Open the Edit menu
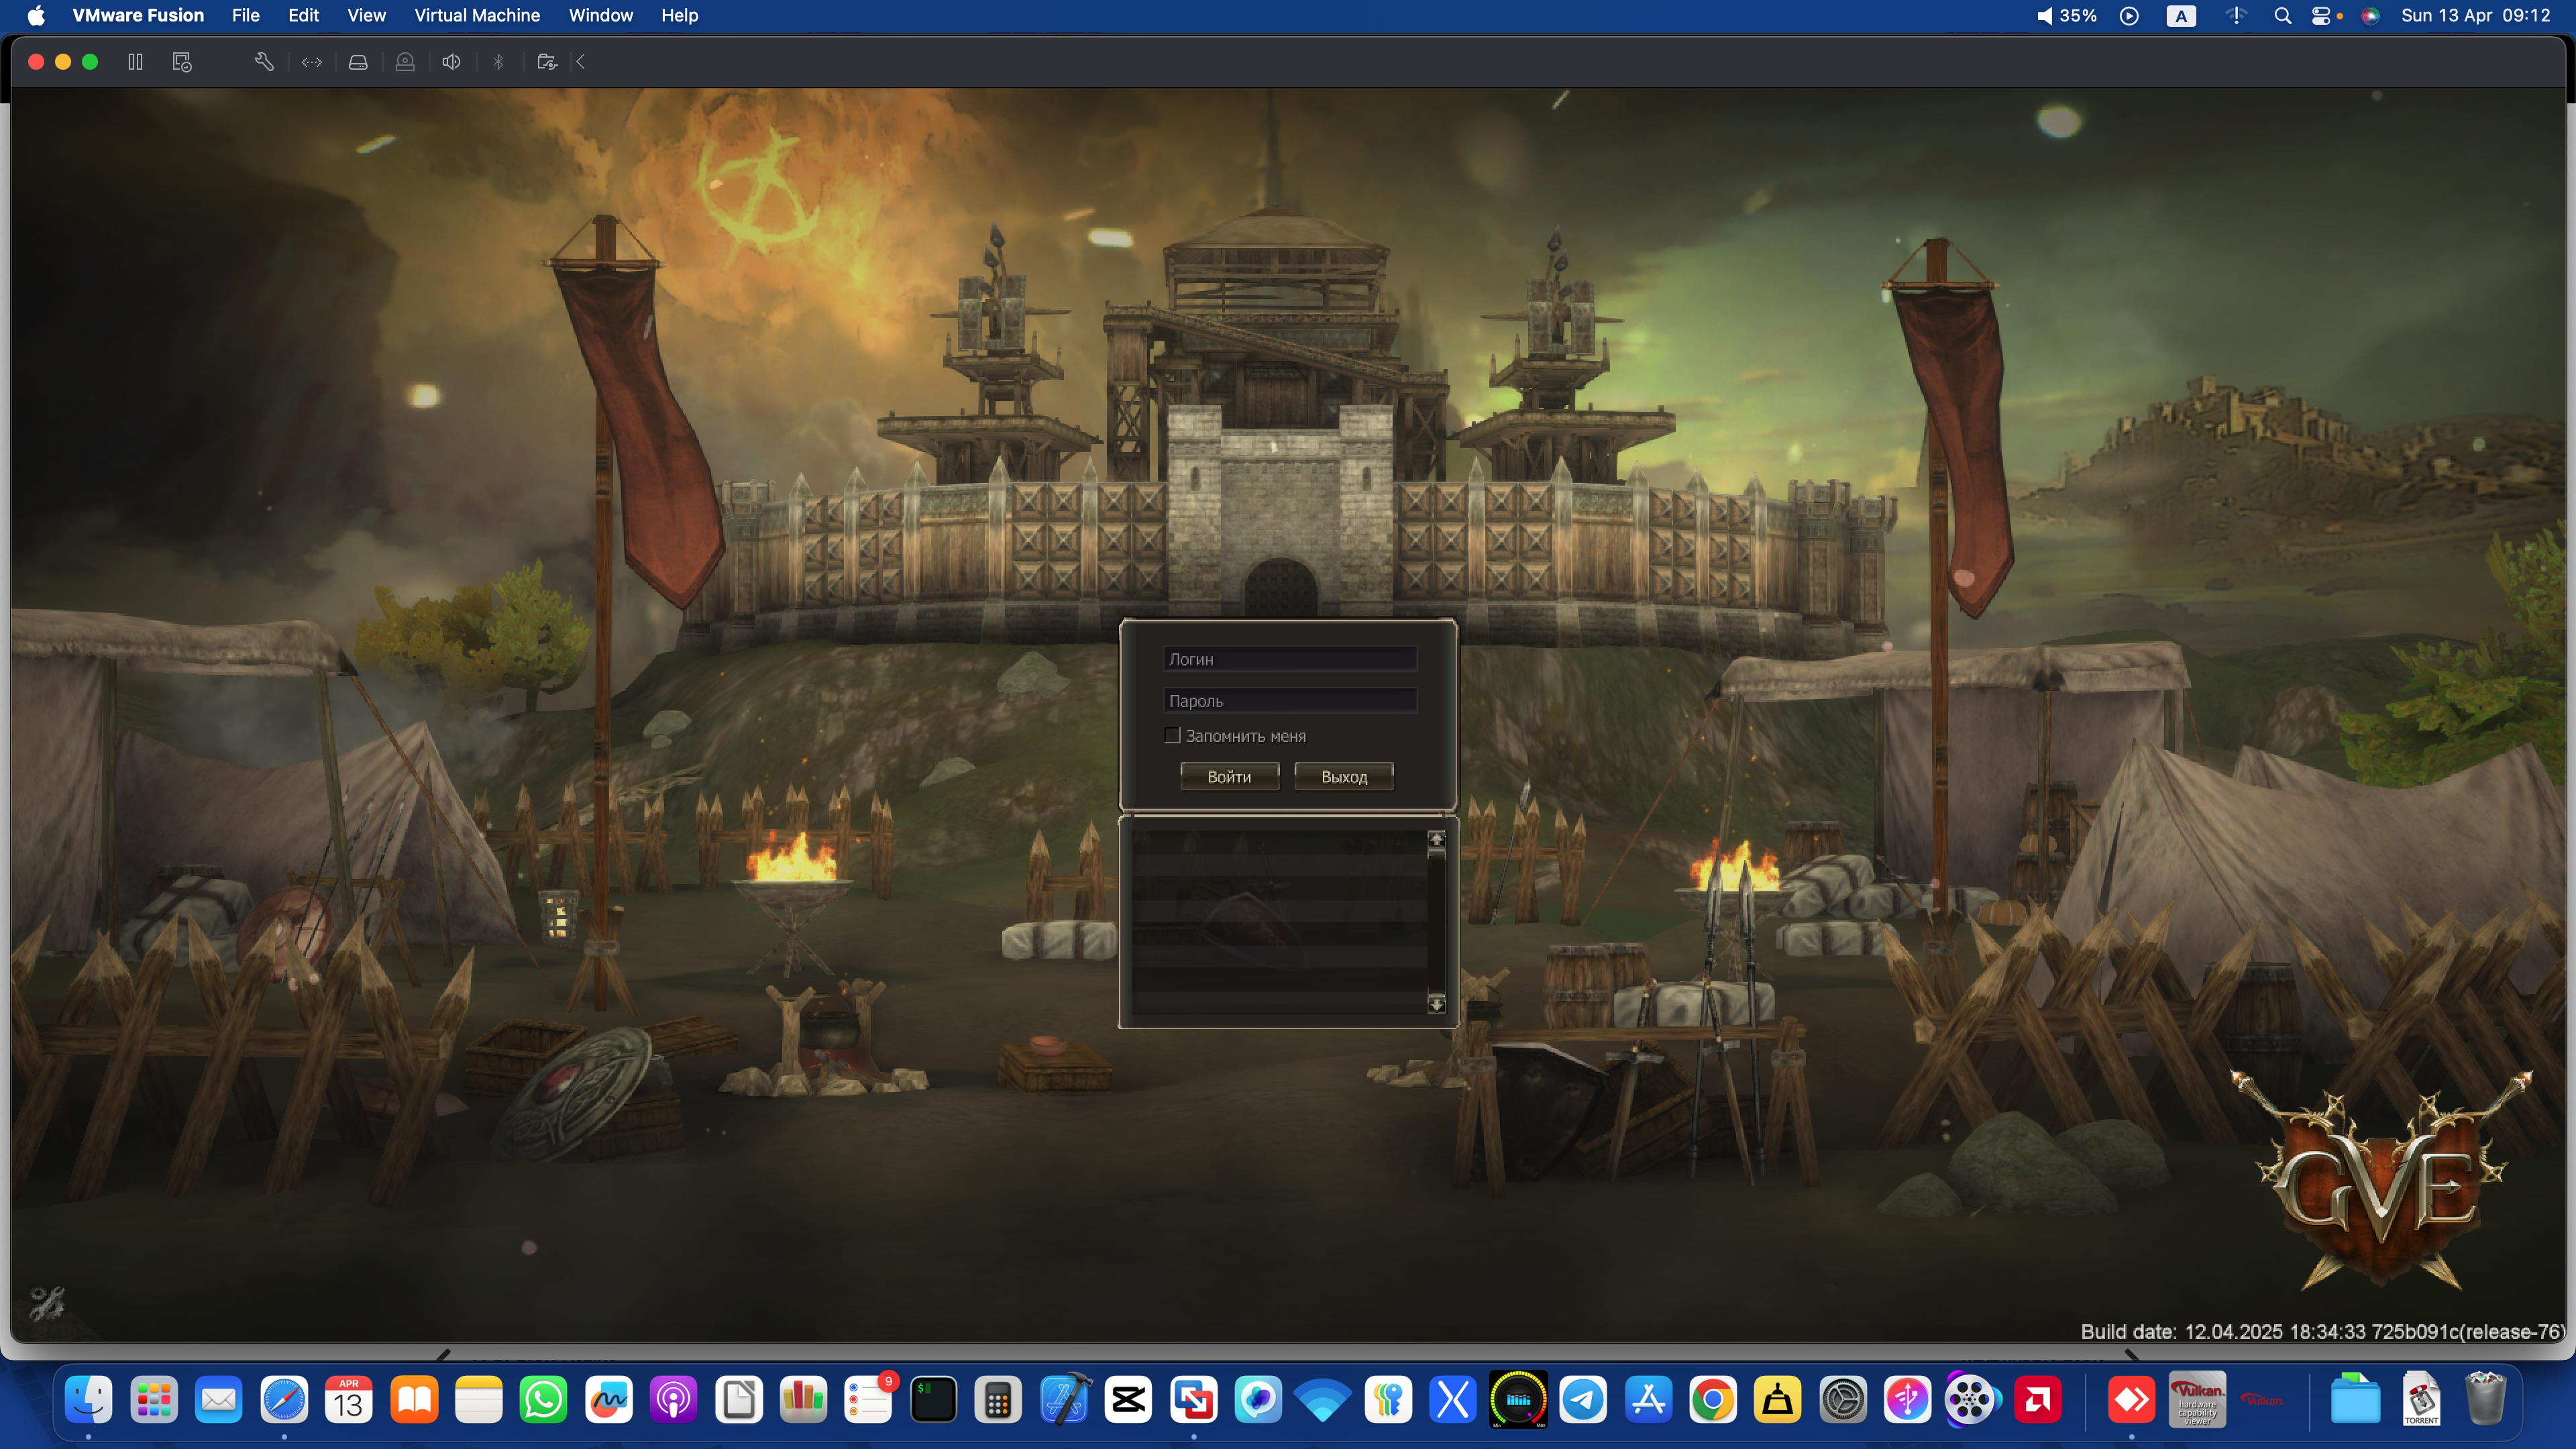The height and width of the screenshot is (1449, 2576). pyautogui.click(x=303, y=15)
